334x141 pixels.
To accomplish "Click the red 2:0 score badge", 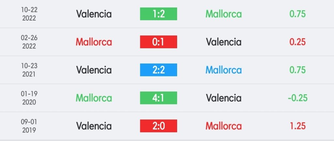I will point(159,126).
